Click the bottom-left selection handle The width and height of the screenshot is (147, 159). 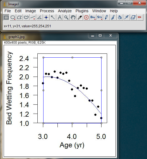(44, 123)
